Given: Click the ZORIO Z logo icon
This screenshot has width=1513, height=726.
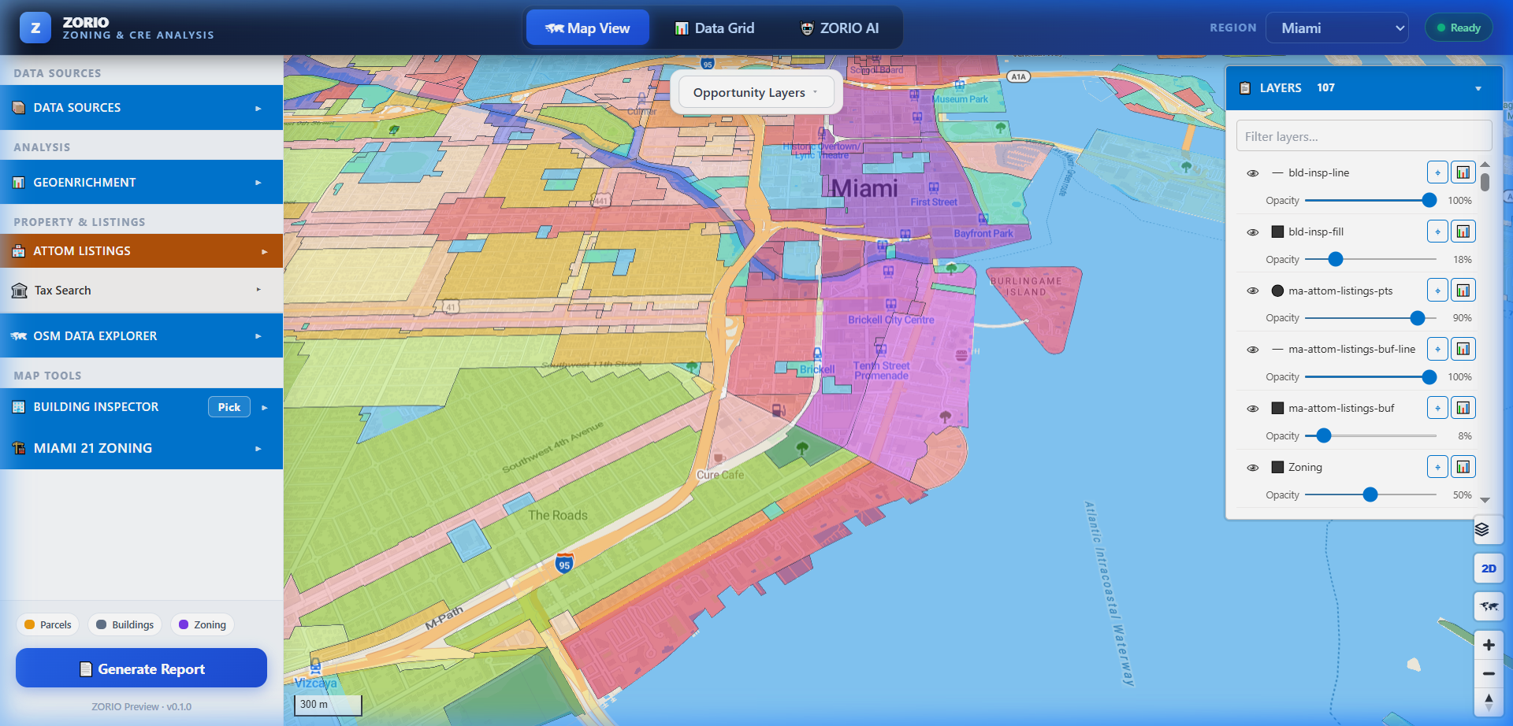Looking at the screenshot, I should pyautogui.click(x=35, y=28).
